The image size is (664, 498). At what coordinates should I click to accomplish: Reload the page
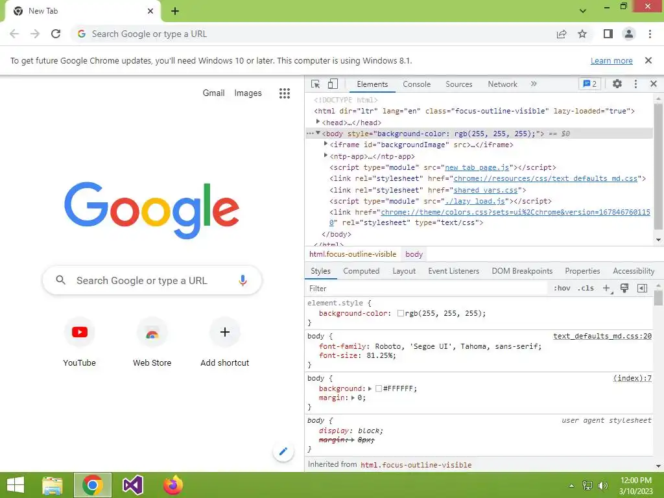click(x=56, y=34)
